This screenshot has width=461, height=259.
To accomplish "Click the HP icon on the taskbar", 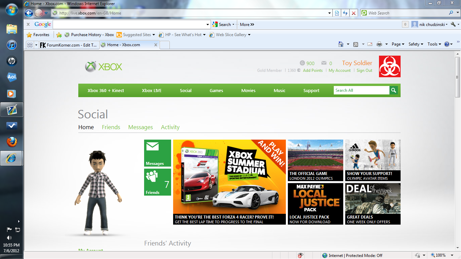I will point(12,61).
